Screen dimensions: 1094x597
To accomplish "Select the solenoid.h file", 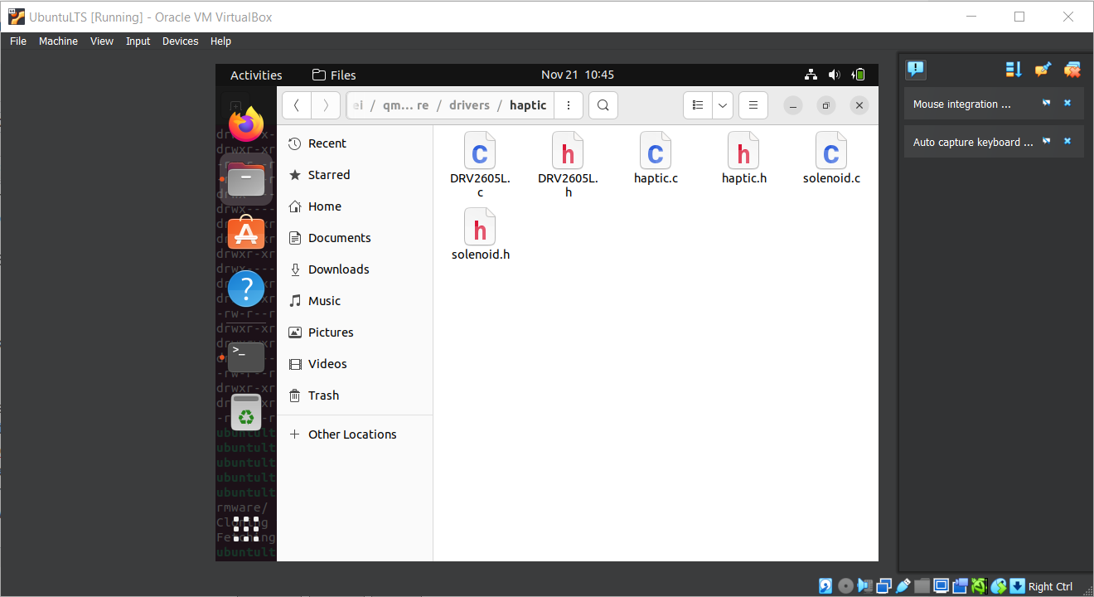I will 481,235.
